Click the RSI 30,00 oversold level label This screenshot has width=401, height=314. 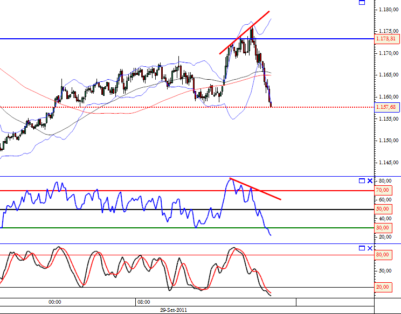383,228
